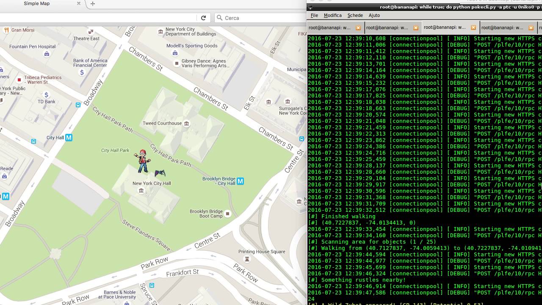Click the magnifier icon in the Cerca box

[219, 18]
